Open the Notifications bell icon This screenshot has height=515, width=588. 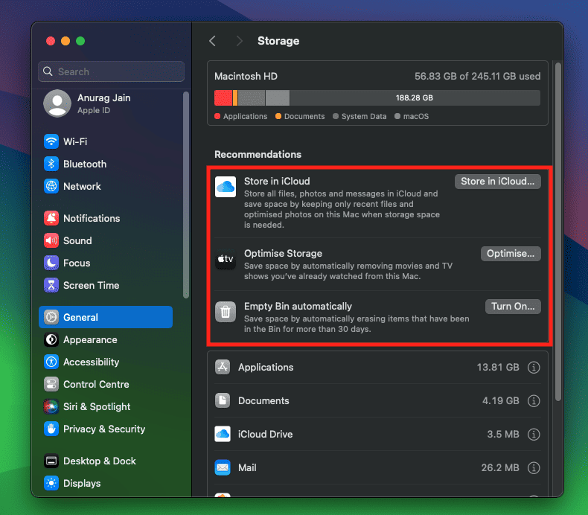coord(51,218)
